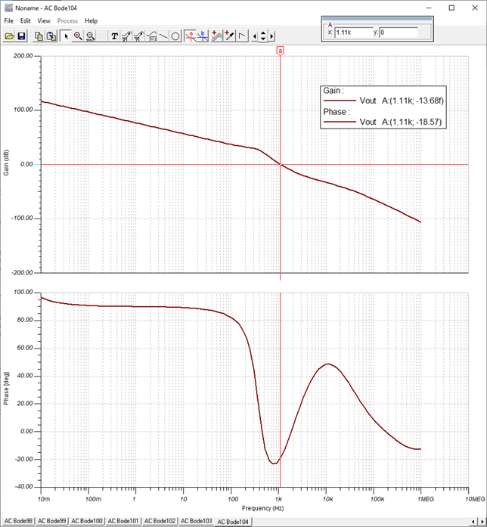Toggle cursor b blue icon

tap(203, 36)
